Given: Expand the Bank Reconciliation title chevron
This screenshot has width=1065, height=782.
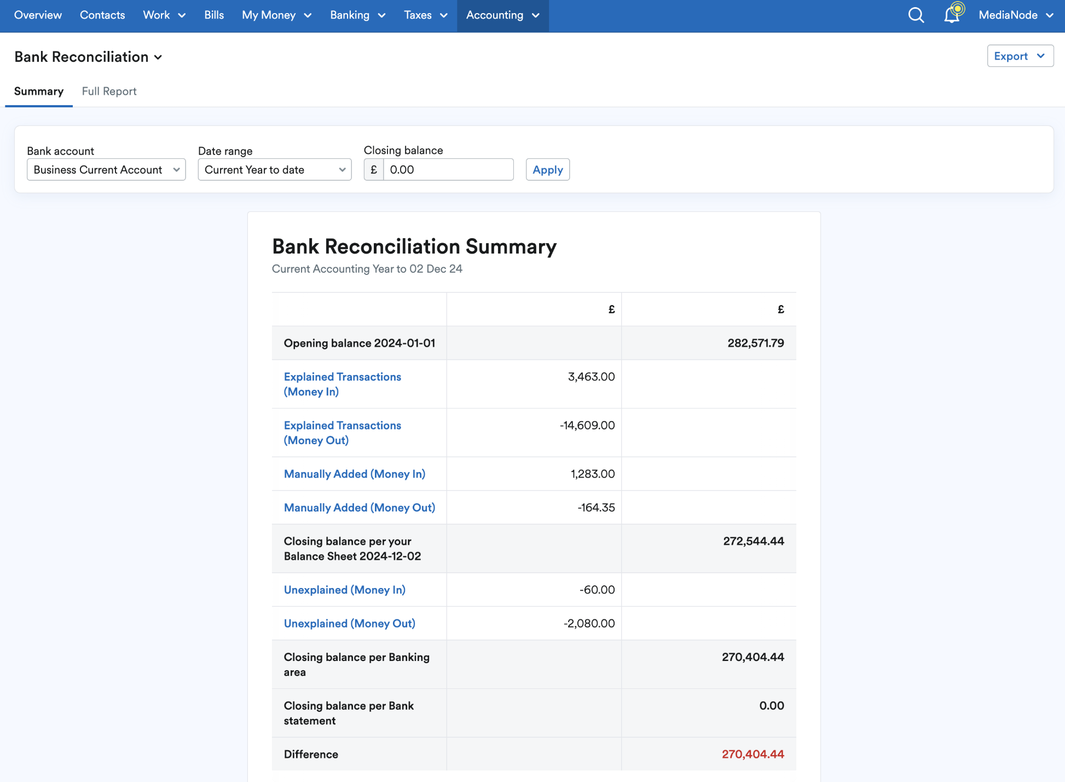Looking at the screenshot, I should tap(158, 58).
